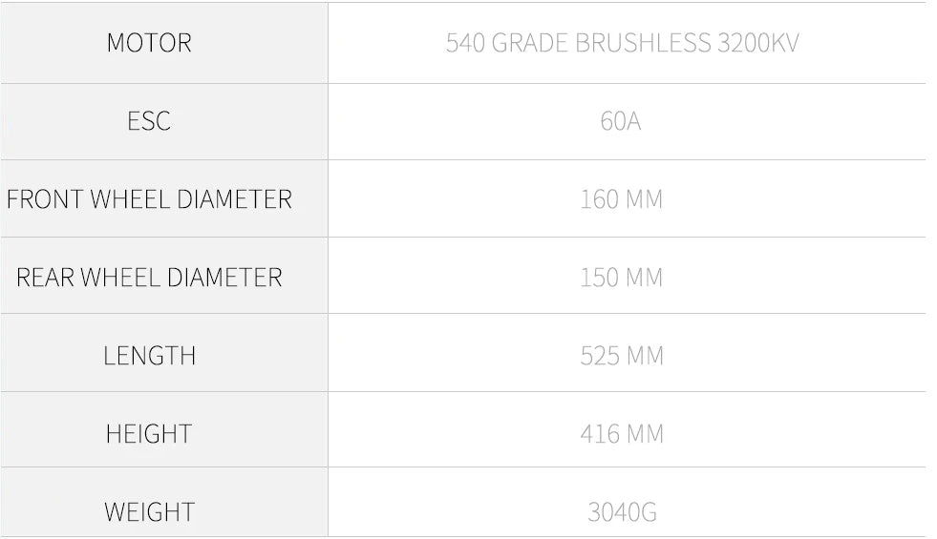Viewport: 937px width, 539px height.
Task: Select the 150 MM value
Action: (621, 278)
